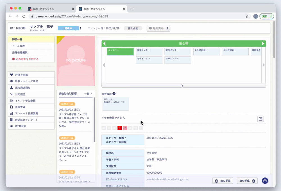Switch to the second 採用一括かんりくん browser tab

[101, 9]
